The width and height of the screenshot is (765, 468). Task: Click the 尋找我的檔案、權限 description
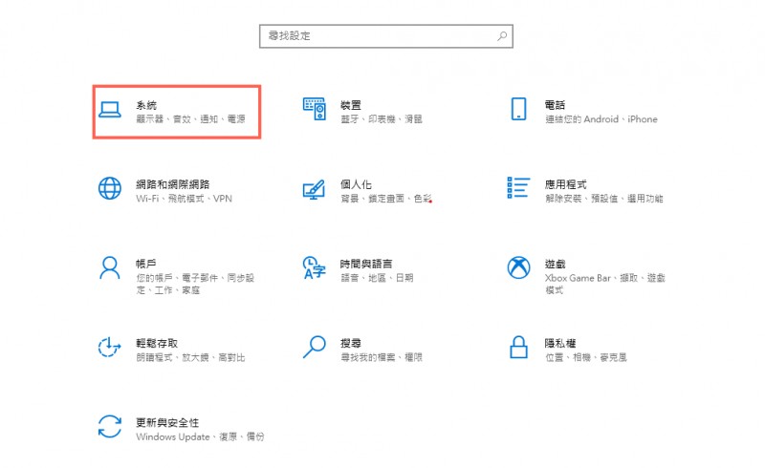(x=381, y=357)
